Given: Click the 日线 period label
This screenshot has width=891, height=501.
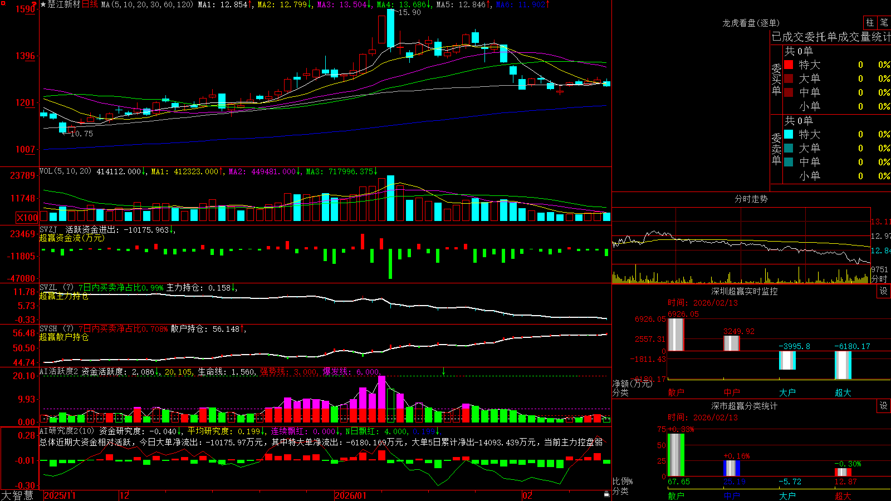Looking at the screenshot, I should point(90,4).
